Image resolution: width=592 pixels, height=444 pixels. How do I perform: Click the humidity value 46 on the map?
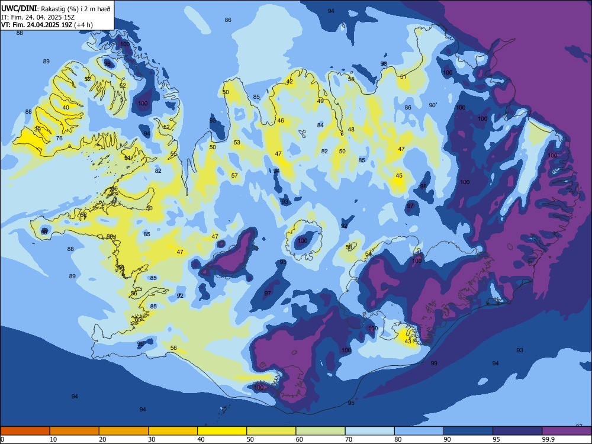pyautogui.click(x=281, y=121)
